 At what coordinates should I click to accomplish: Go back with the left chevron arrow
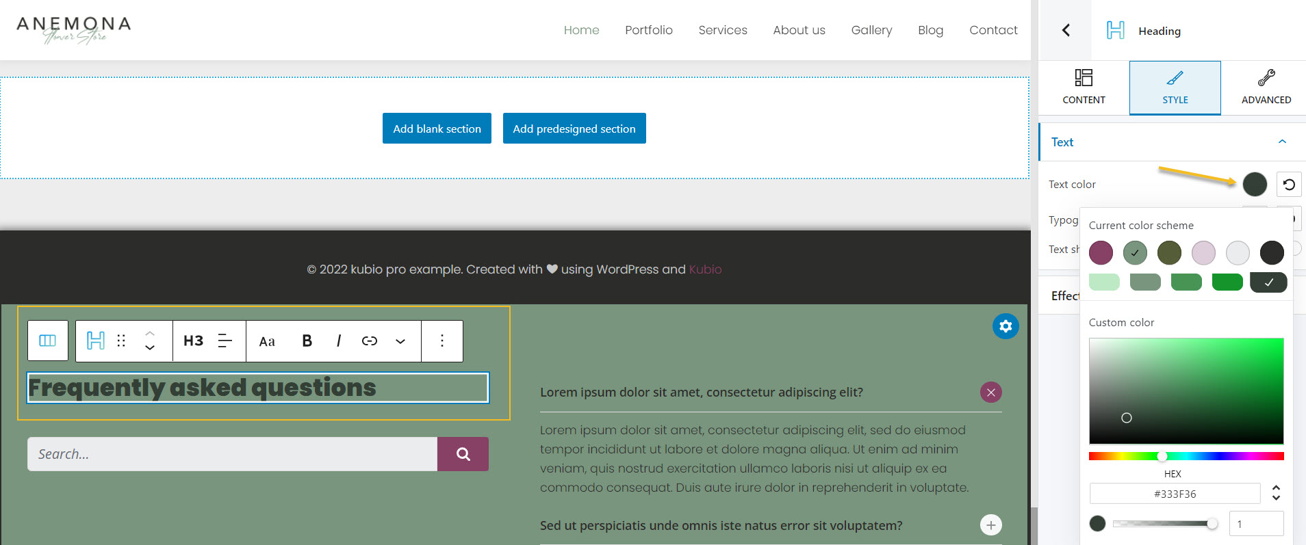pyautogui.click(x=1066, y=30)
